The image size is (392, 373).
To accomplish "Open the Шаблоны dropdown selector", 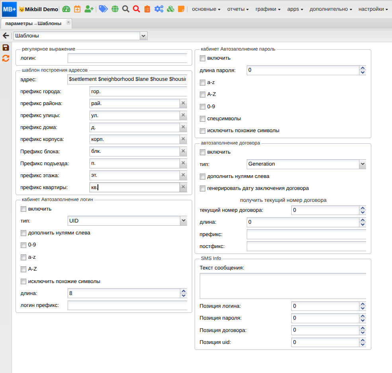I will (143, 36).
